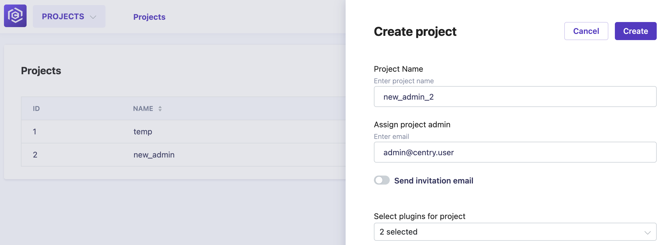Click project ID 2 cell
The image size is (672, 245).
(x=35, y=155)
